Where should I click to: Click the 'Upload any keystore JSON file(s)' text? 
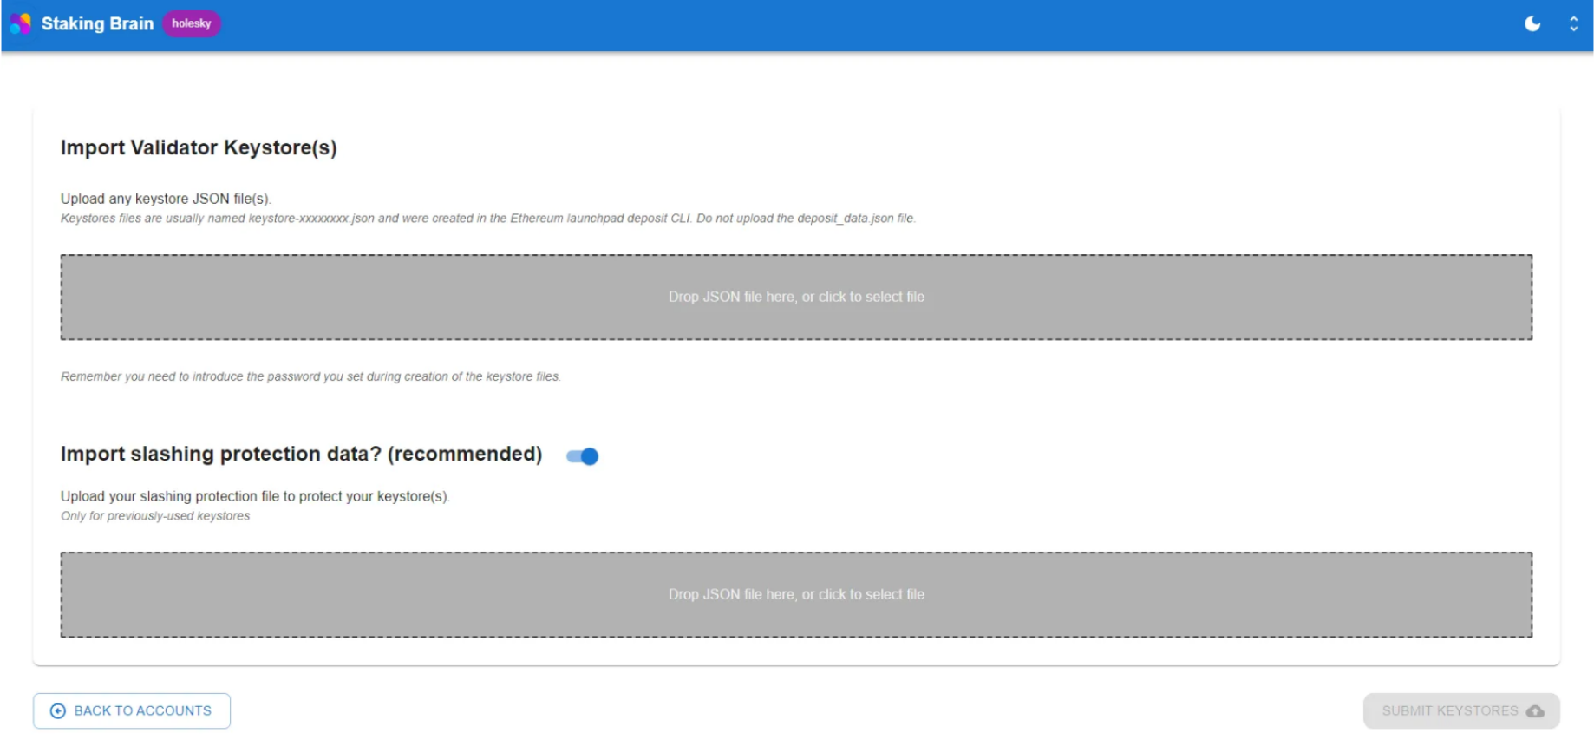tap(166, 199)
